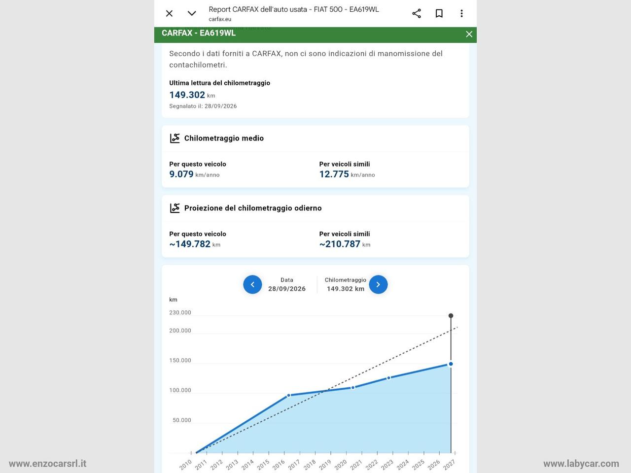Bookmark this CARFAX report
Image resolution: width=631 pixels, height=473 pixels.
[439, 13]
